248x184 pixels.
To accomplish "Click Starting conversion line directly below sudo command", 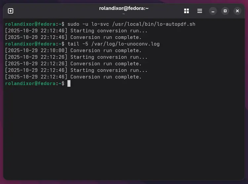I will [x=76, y=31].
